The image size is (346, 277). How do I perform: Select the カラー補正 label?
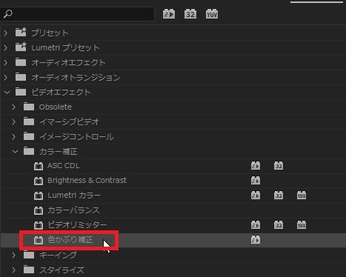pos(59,151)
